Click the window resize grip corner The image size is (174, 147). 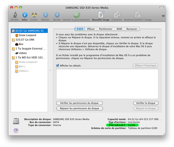(x=164, y=134)
